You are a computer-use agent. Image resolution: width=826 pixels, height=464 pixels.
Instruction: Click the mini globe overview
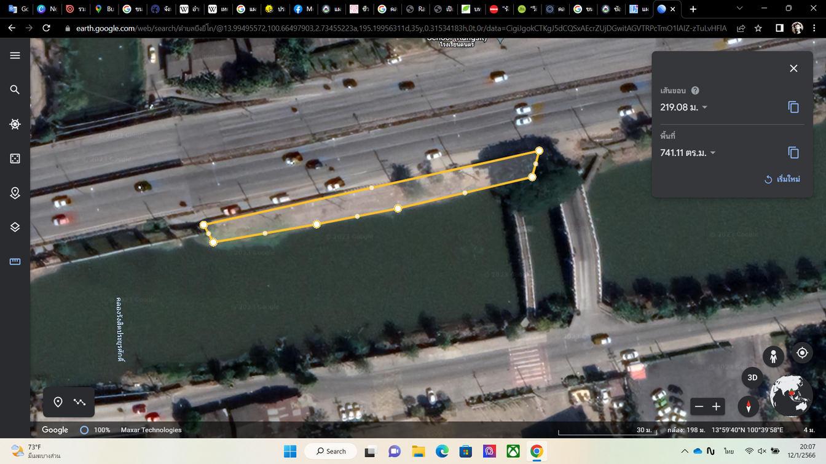790,396
